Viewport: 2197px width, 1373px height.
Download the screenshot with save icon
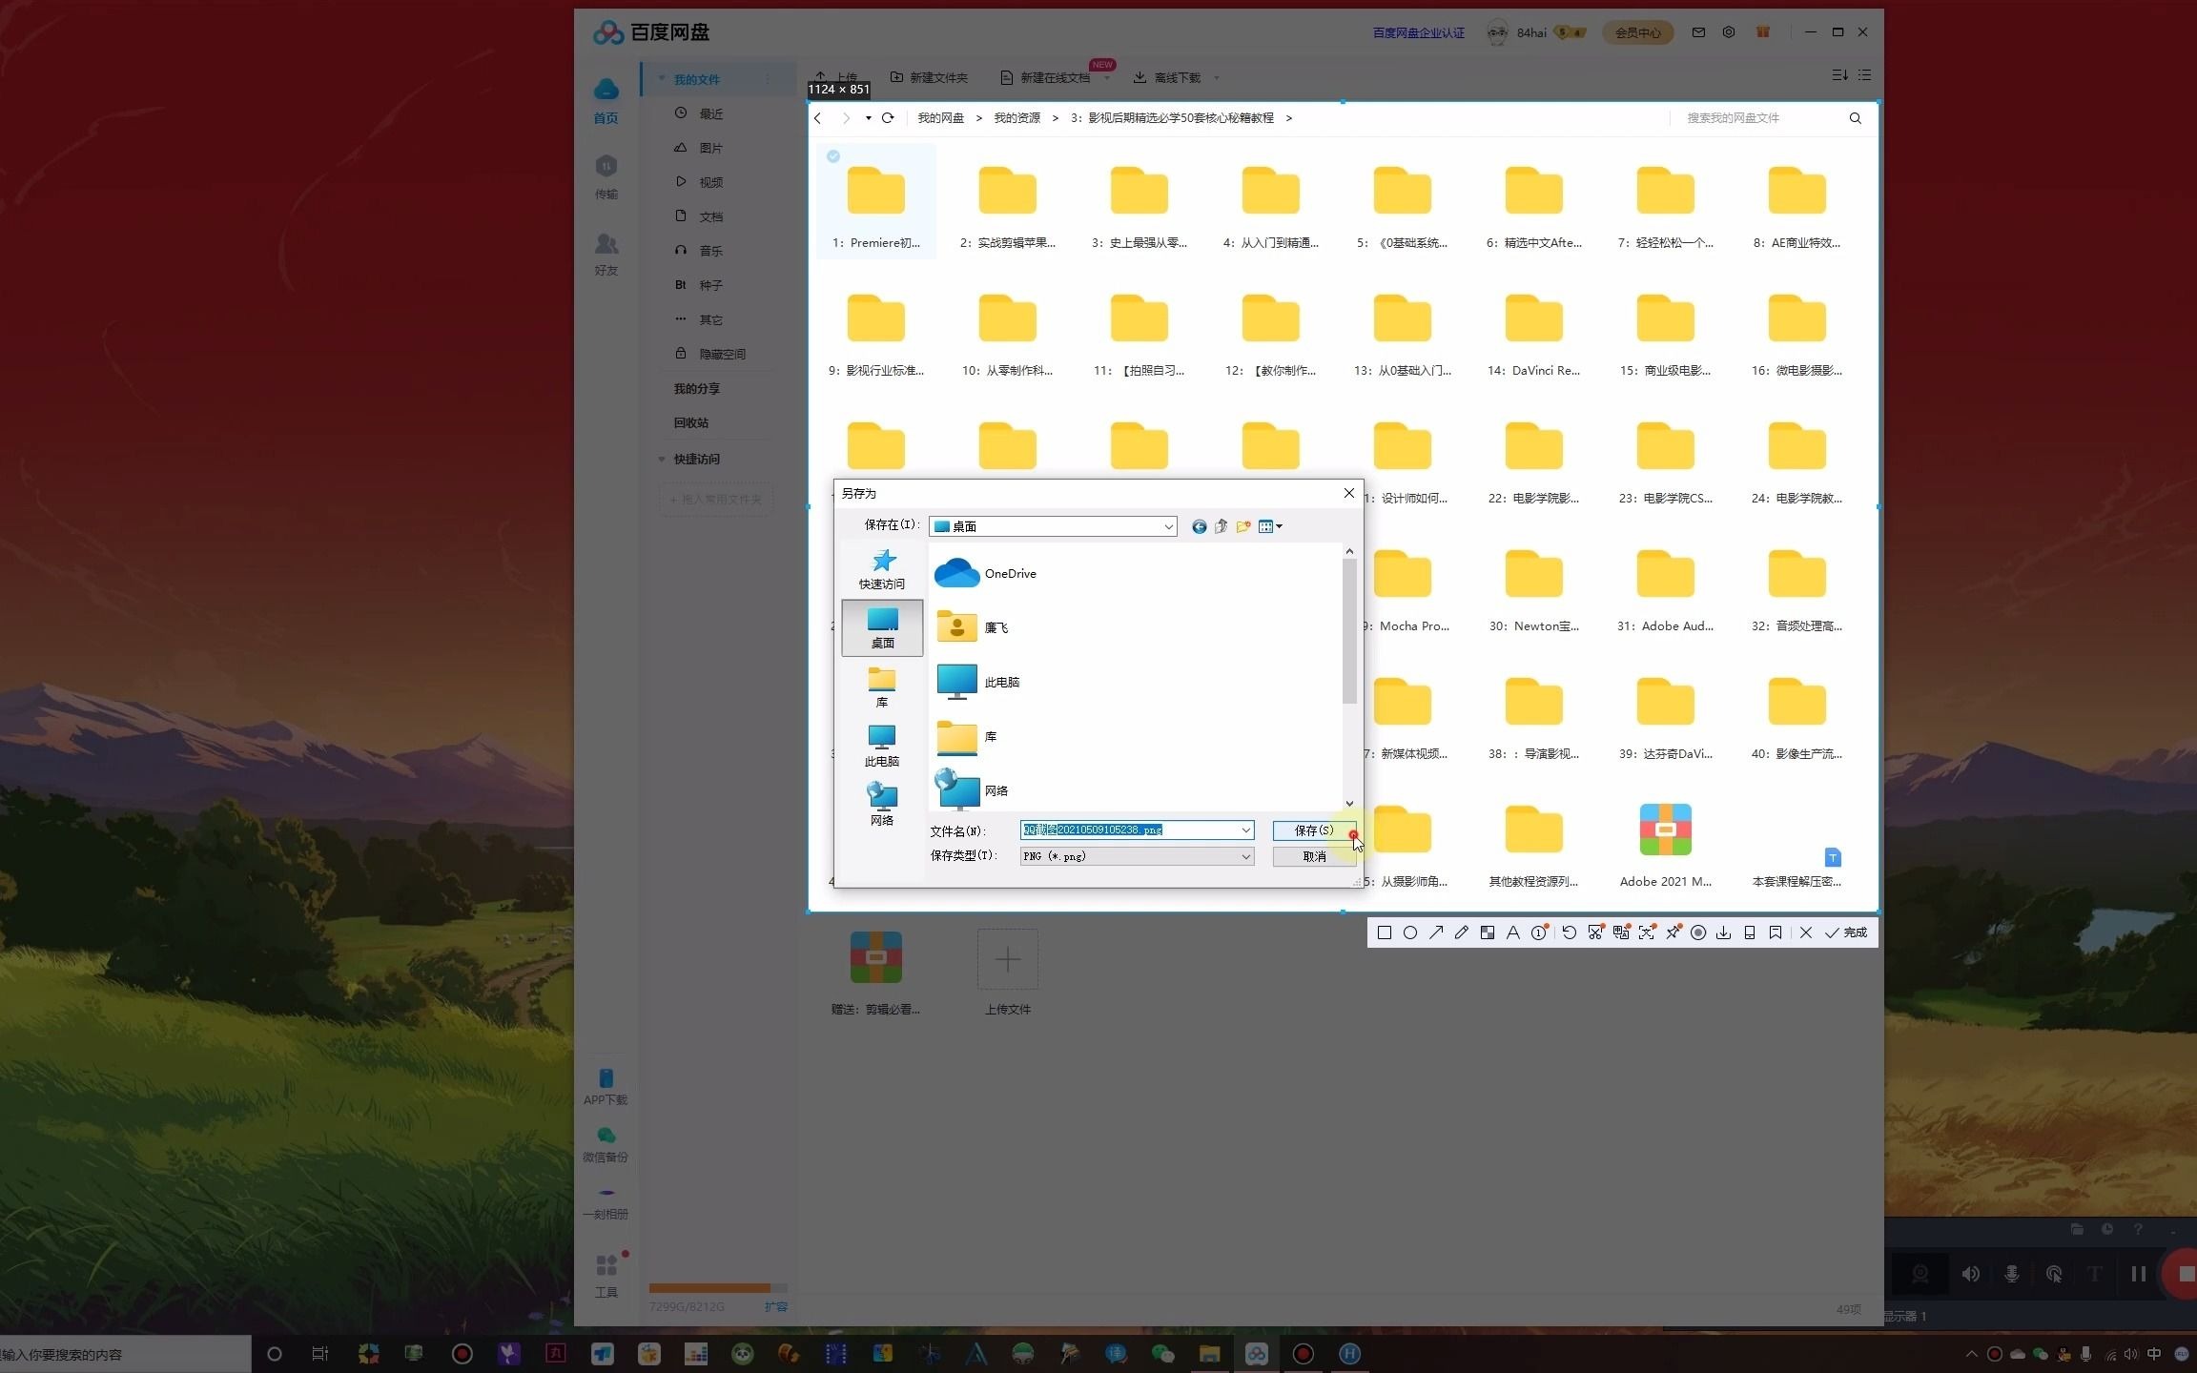[1724, 932]
